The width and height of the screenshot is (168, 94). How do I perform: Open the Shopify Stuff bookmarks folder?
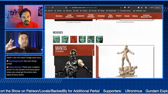tap(111, 11)
